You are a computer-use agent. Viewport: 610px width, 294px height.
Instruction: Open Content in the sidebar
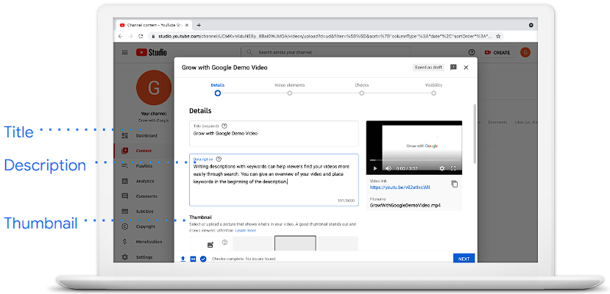click(x=144, y=151)
